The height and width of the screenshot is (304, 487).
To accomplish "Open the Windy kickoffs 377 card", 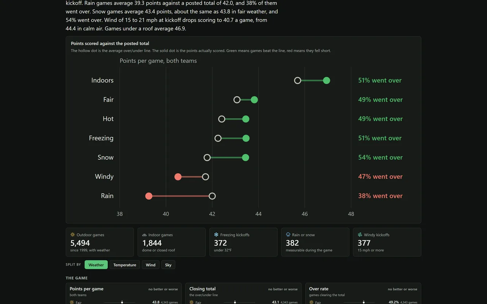I will 387,242.
